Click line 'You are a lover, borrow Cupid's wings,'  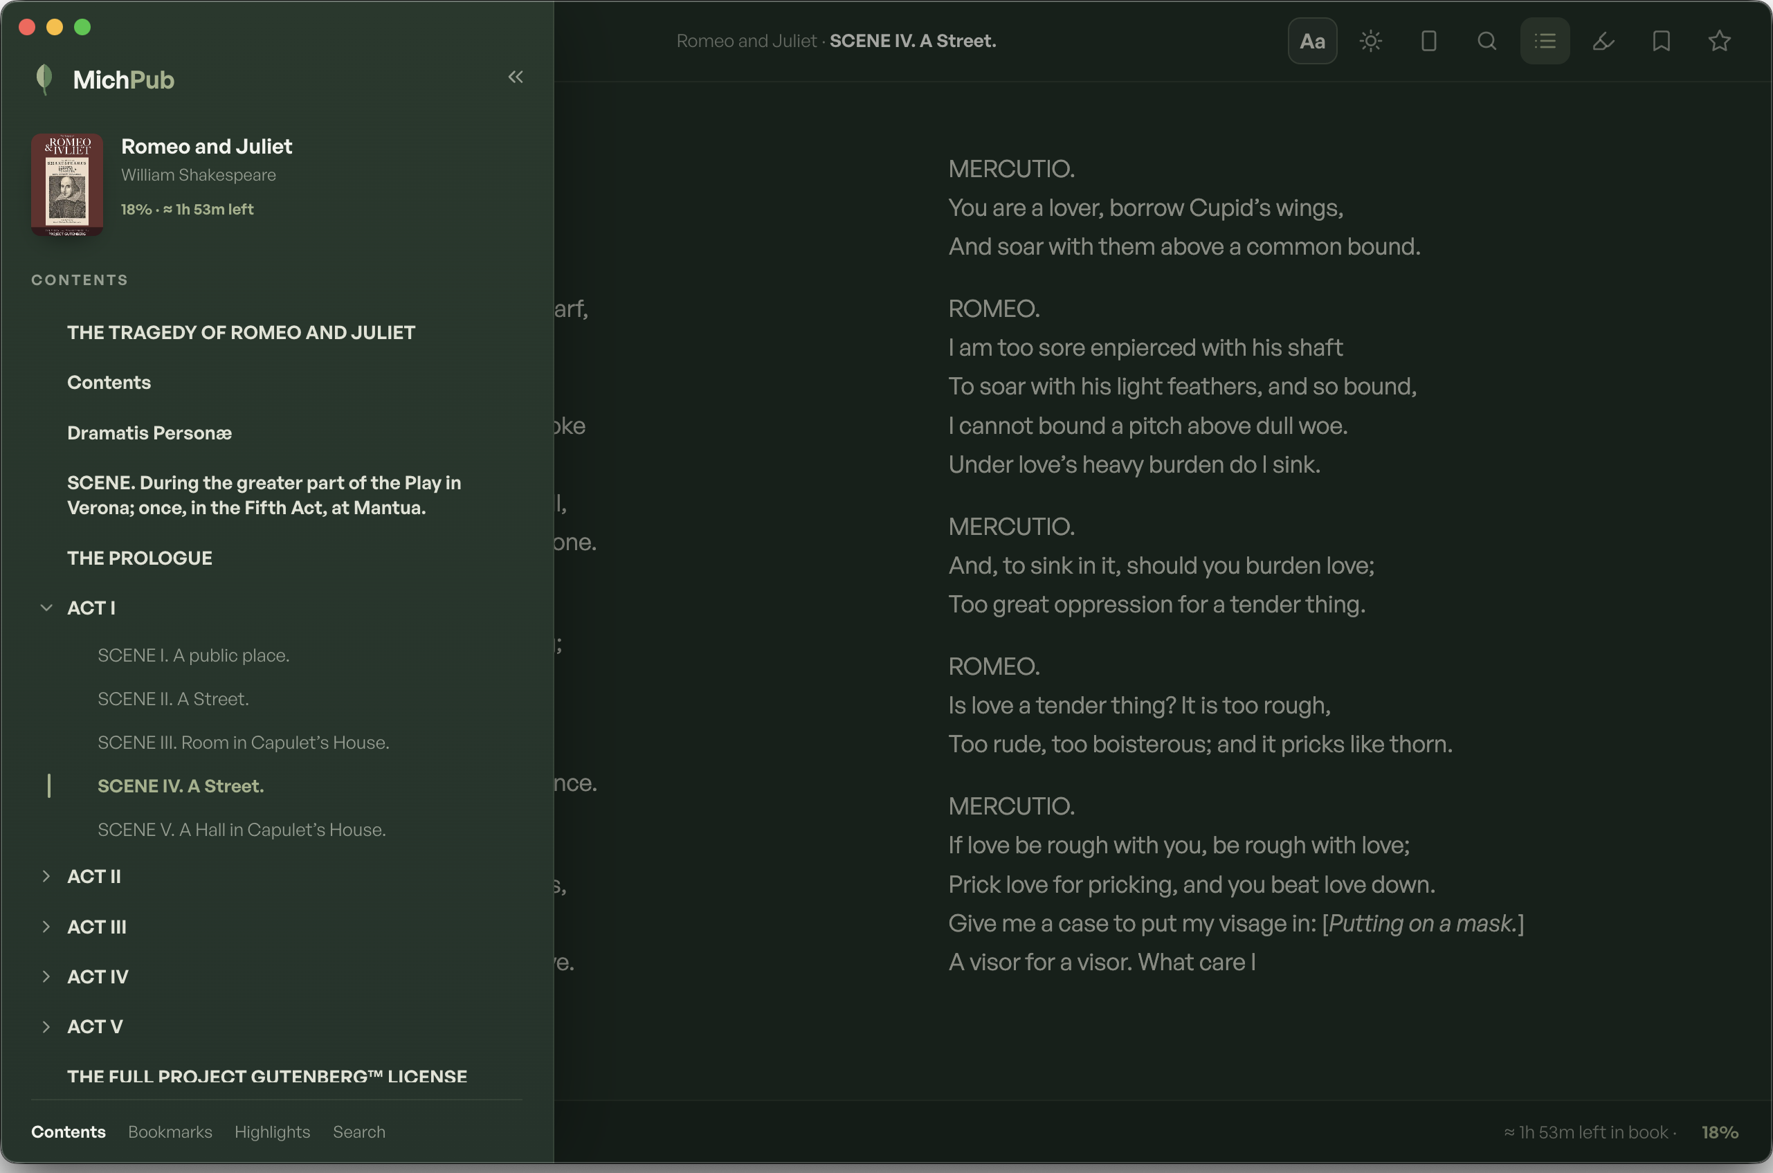click(x=1145, y=208)
